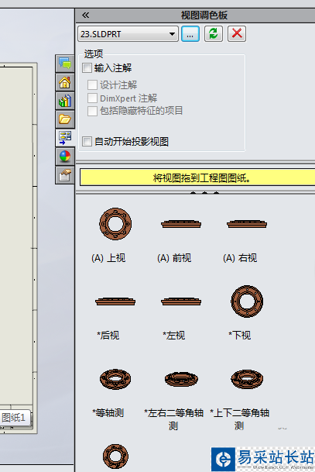Open the Custom Properties tab icon

pyautogui.click(x=65, y=175)
